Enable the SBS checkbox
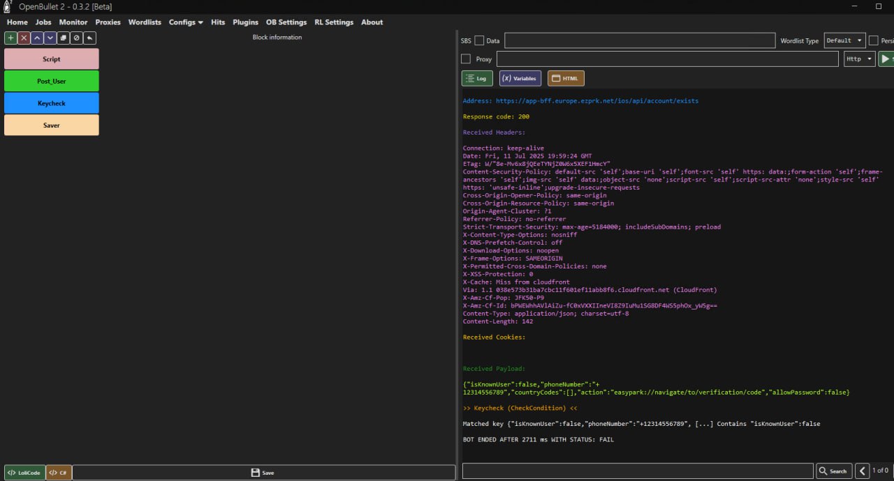 pyautogui.click(x=479, y=40)
